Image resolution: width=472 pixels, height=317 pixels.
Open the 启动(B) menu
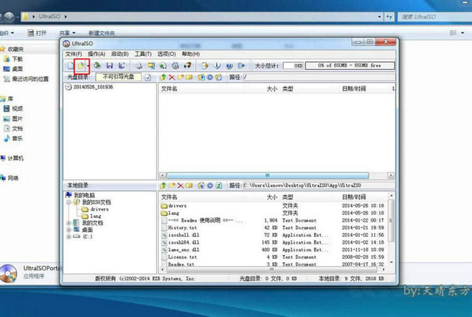[120, 54]
